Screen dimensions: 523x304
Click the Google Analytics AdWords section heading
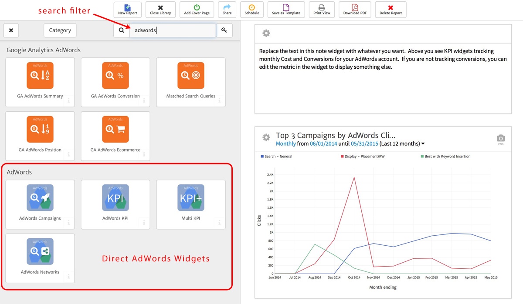click(44, 50)
